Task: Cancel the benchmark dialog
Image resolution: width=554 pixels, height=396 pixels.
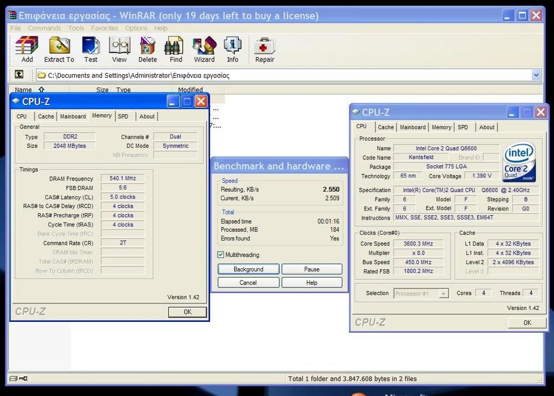Action: (248, 282)
